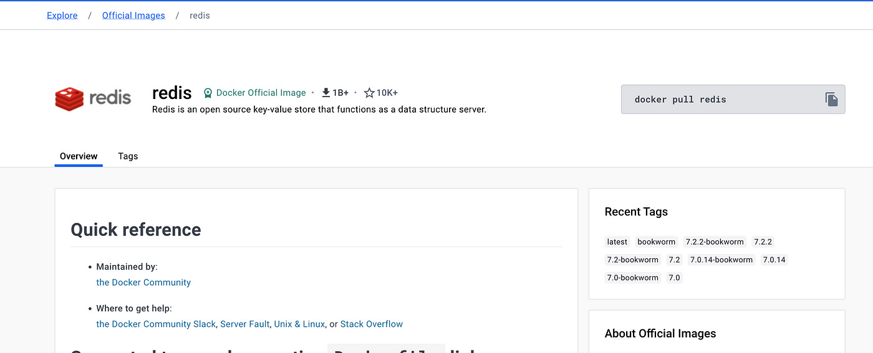Click the Redis logo image
This screenshot has height=353, width=873.
click(93, 98)
